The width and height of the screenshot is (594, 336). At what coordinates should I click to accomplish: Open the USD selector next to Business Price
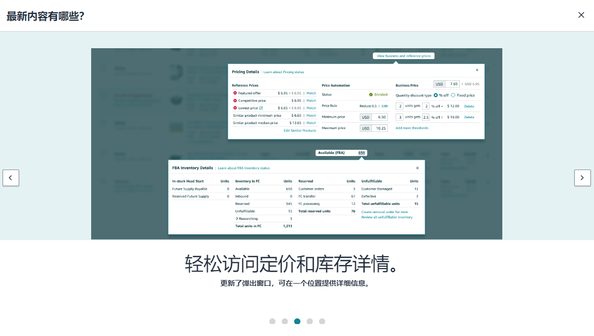[x=439, y=84]
